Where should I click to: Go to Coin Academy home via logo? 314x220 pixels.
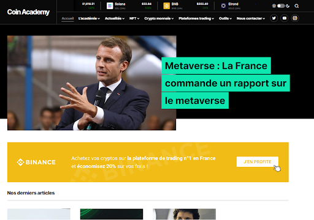pos(28,12)
